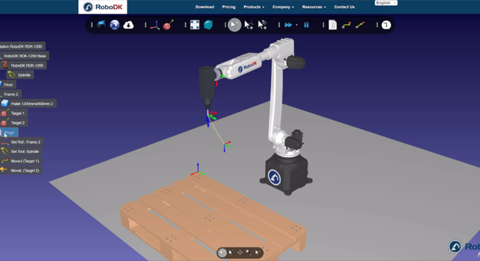480x261 pixels.
Task: Add a new program page icon
Action: click(x=332, y=25)
